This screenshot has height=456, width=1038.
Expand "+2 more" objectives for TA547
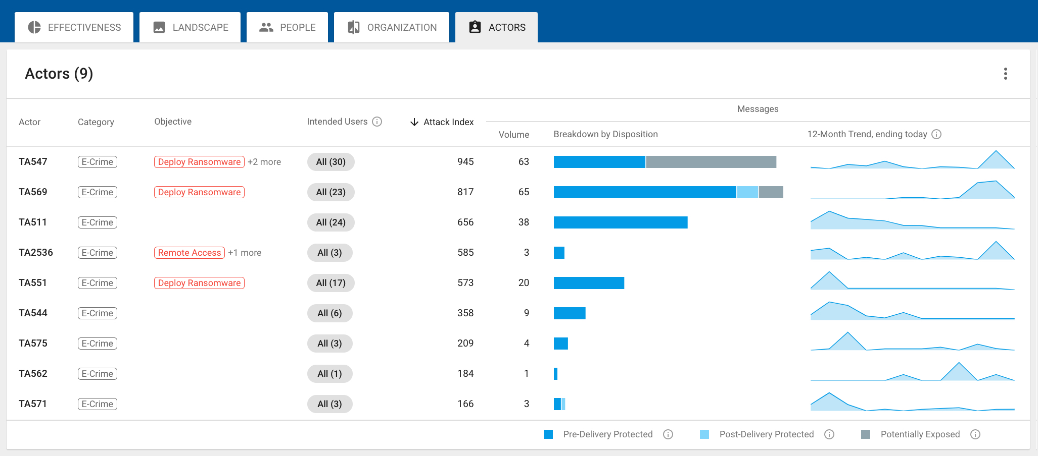point(264,162)
